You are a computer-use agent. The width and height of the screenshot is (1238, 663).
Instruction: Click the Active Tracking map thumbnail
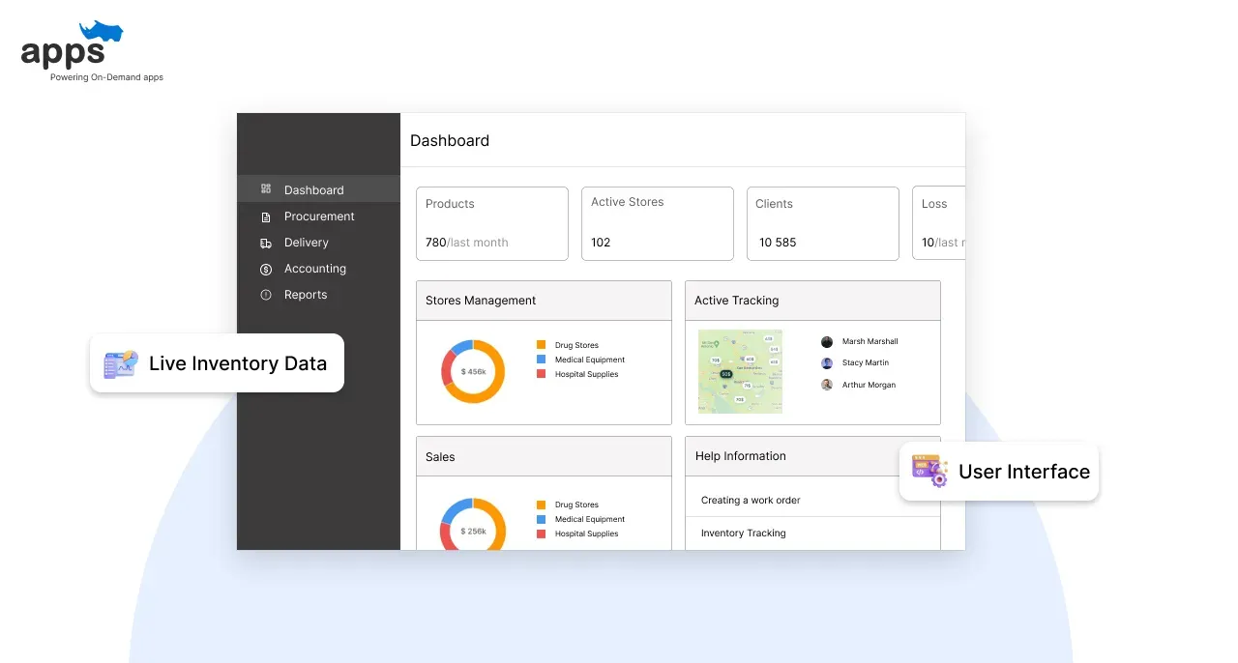(741, 372)
